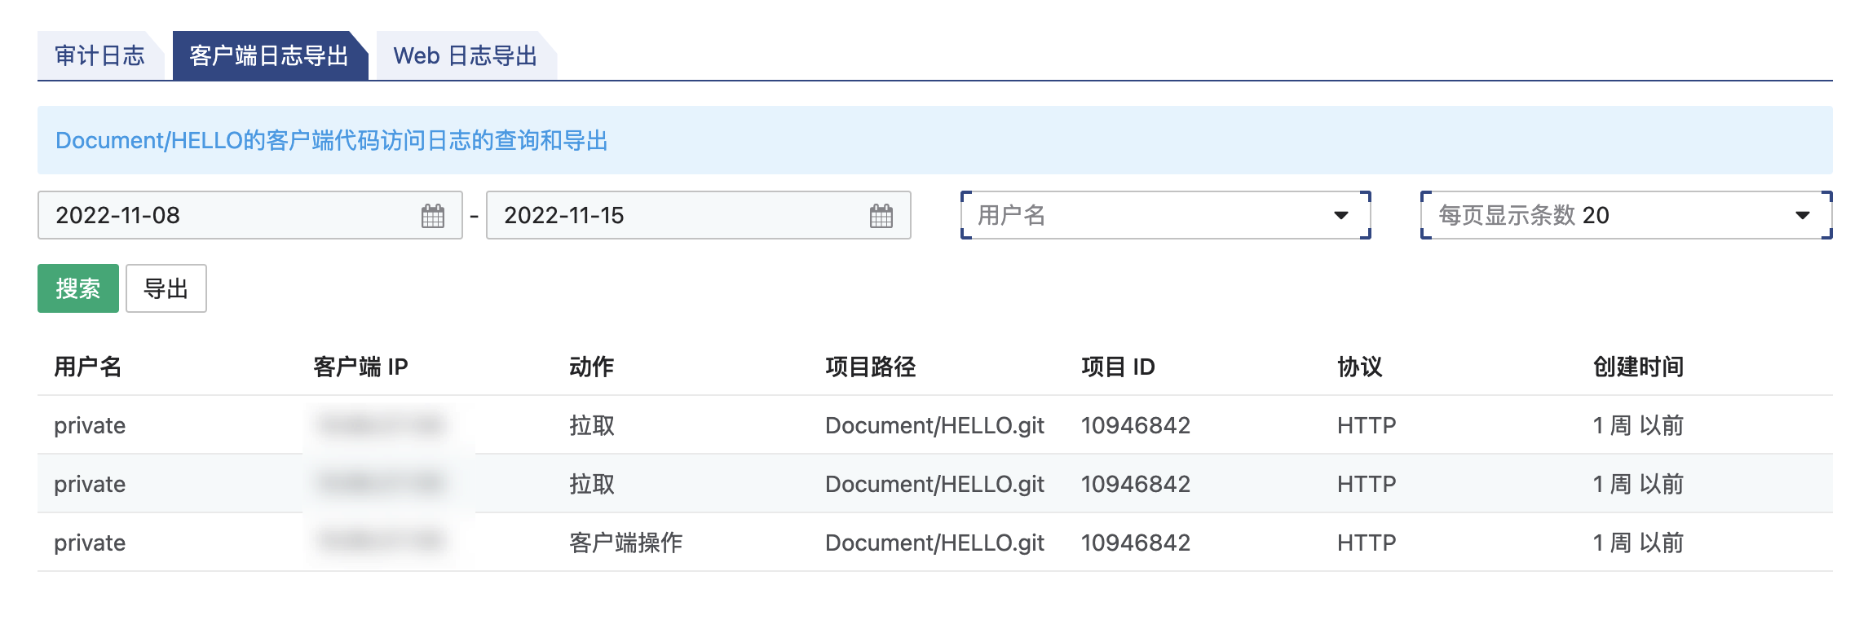This screenshot has height=624, width=1859.
Task: Select the first private user row
Action: pos(90,425)
